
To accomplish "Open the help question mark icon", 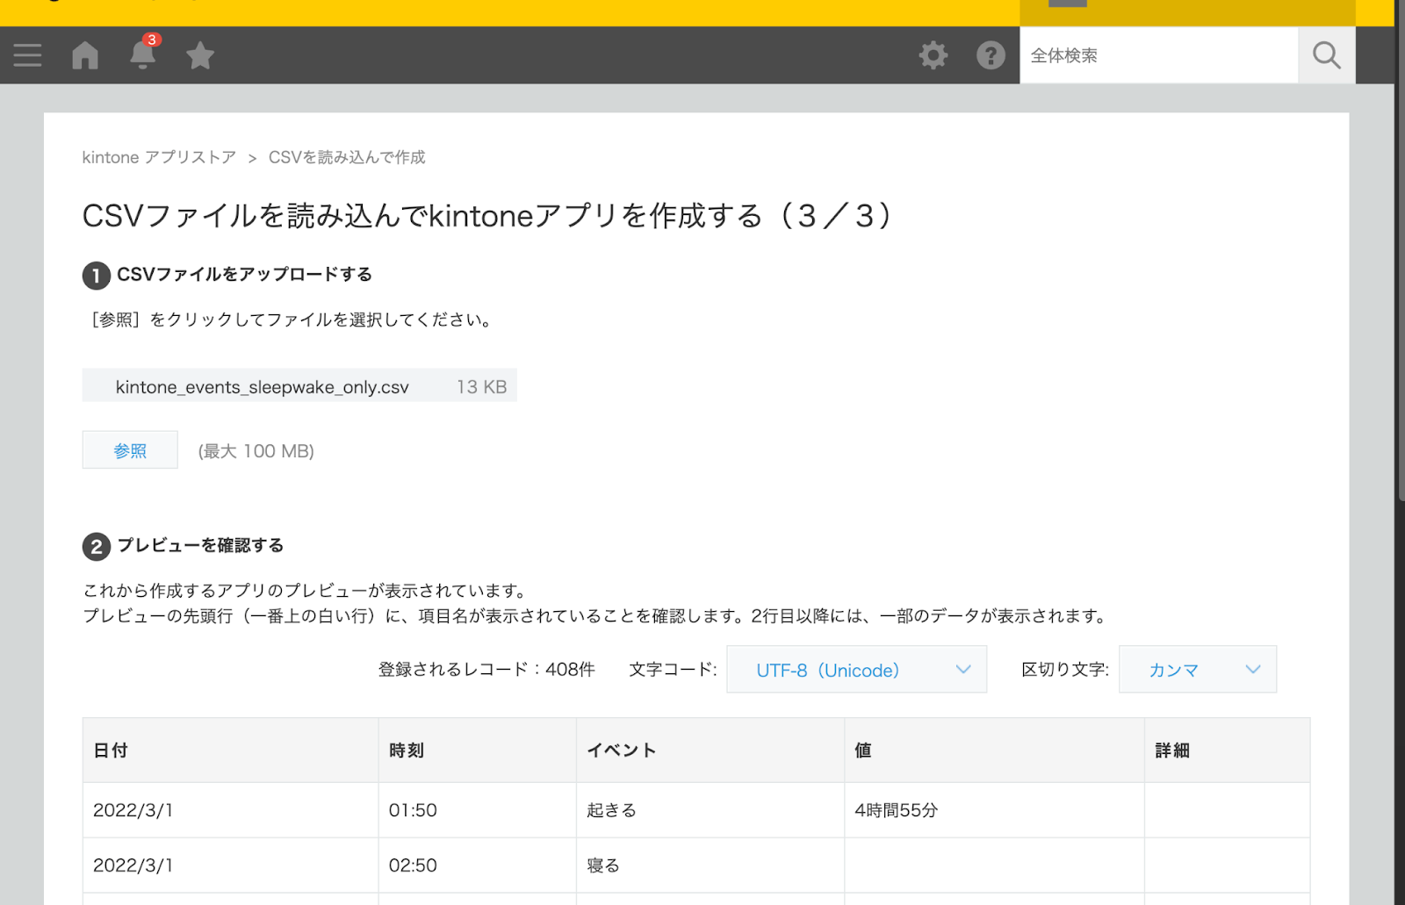I will click(991, 55).
